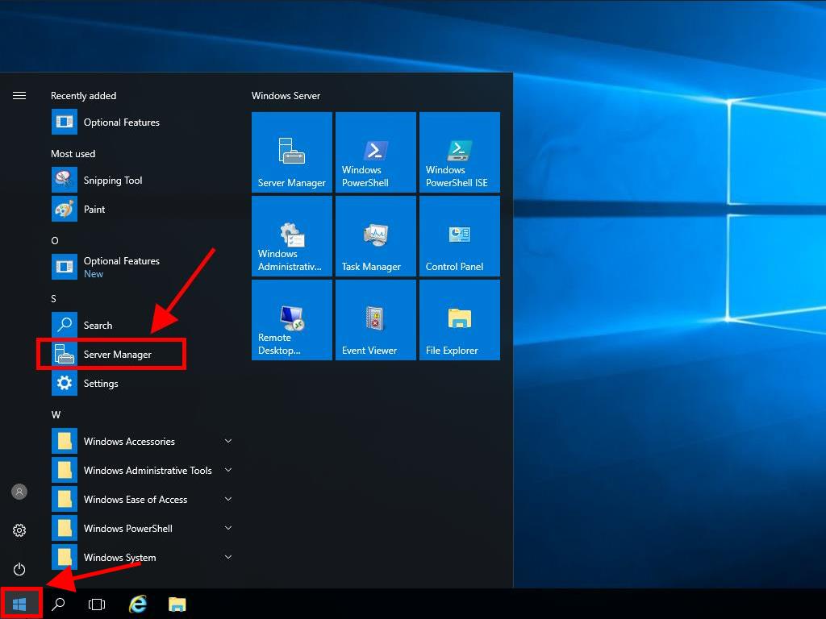Toggle the hamburger menu in Start

coord(19,96)
